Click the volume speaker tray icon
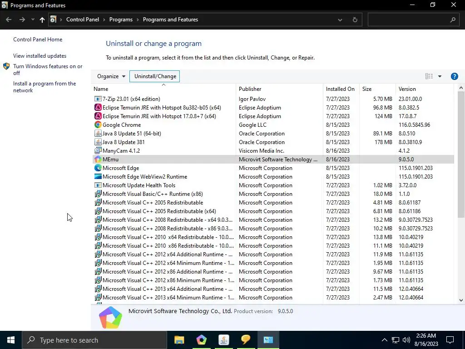 [x=406, y=340]
